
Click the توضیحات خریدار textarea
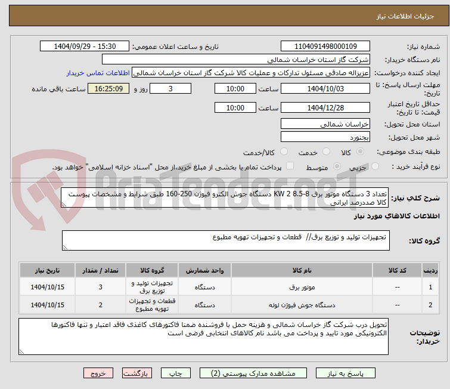(203, 336)
